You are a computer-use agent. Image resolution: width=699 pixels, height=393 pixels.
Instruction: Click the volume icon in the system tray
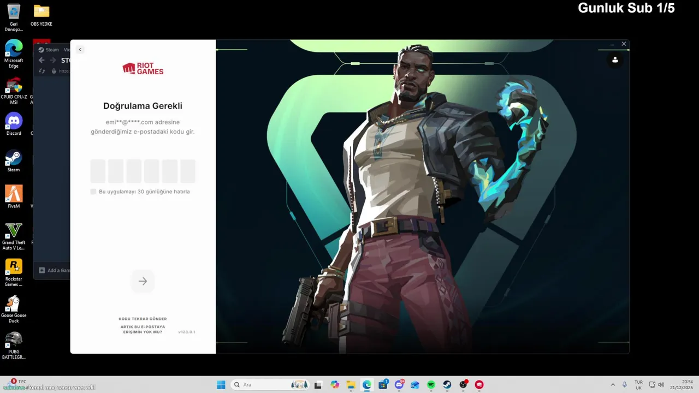[x=661, y=385]
